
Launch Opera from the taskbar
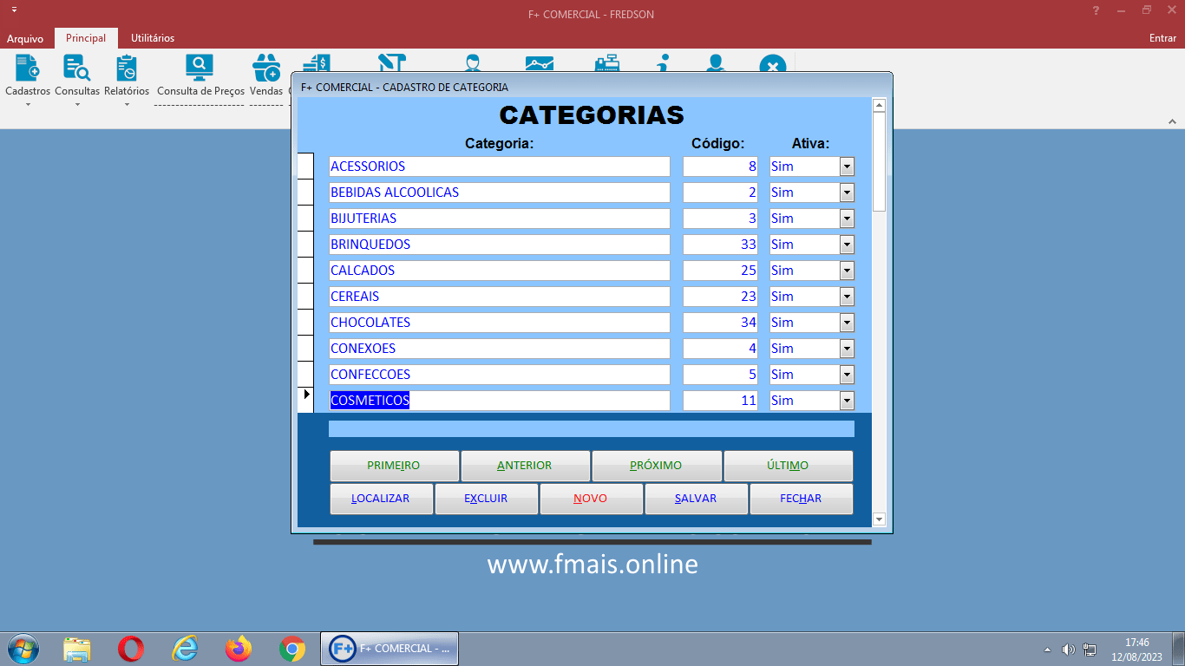[131, 649]
